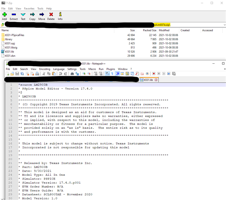Click the Close file icon in Notepad++ toolbar
226x200 pixels.
(x=27, y=74)
